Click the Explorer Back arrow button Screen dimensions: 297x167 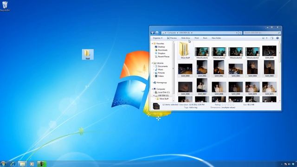tap(153, 33)
